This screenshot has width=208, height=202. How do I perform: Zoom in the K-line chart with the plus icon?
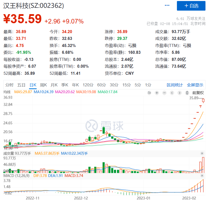tap(157, 93)
